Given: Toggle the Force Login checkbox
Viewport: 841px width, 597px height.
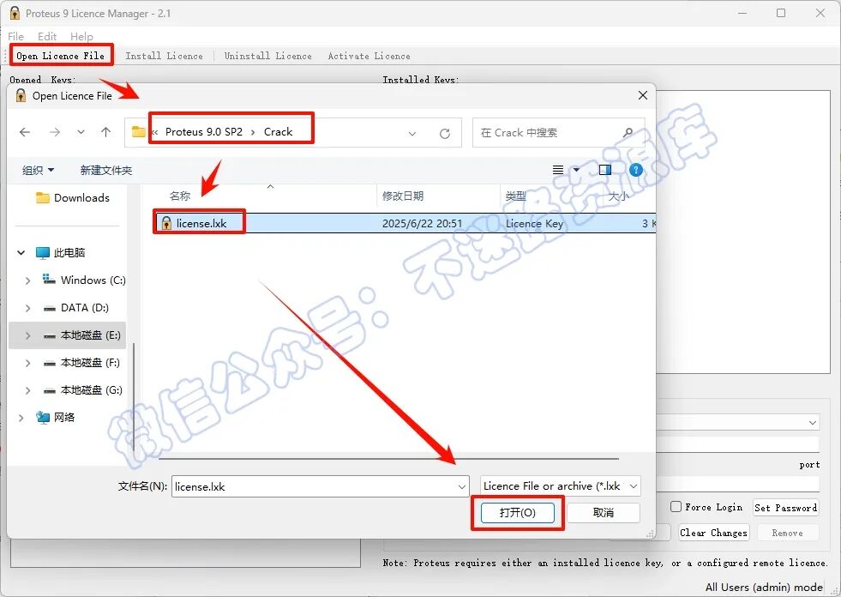Looking at the screenshot, I should [676, 506].
